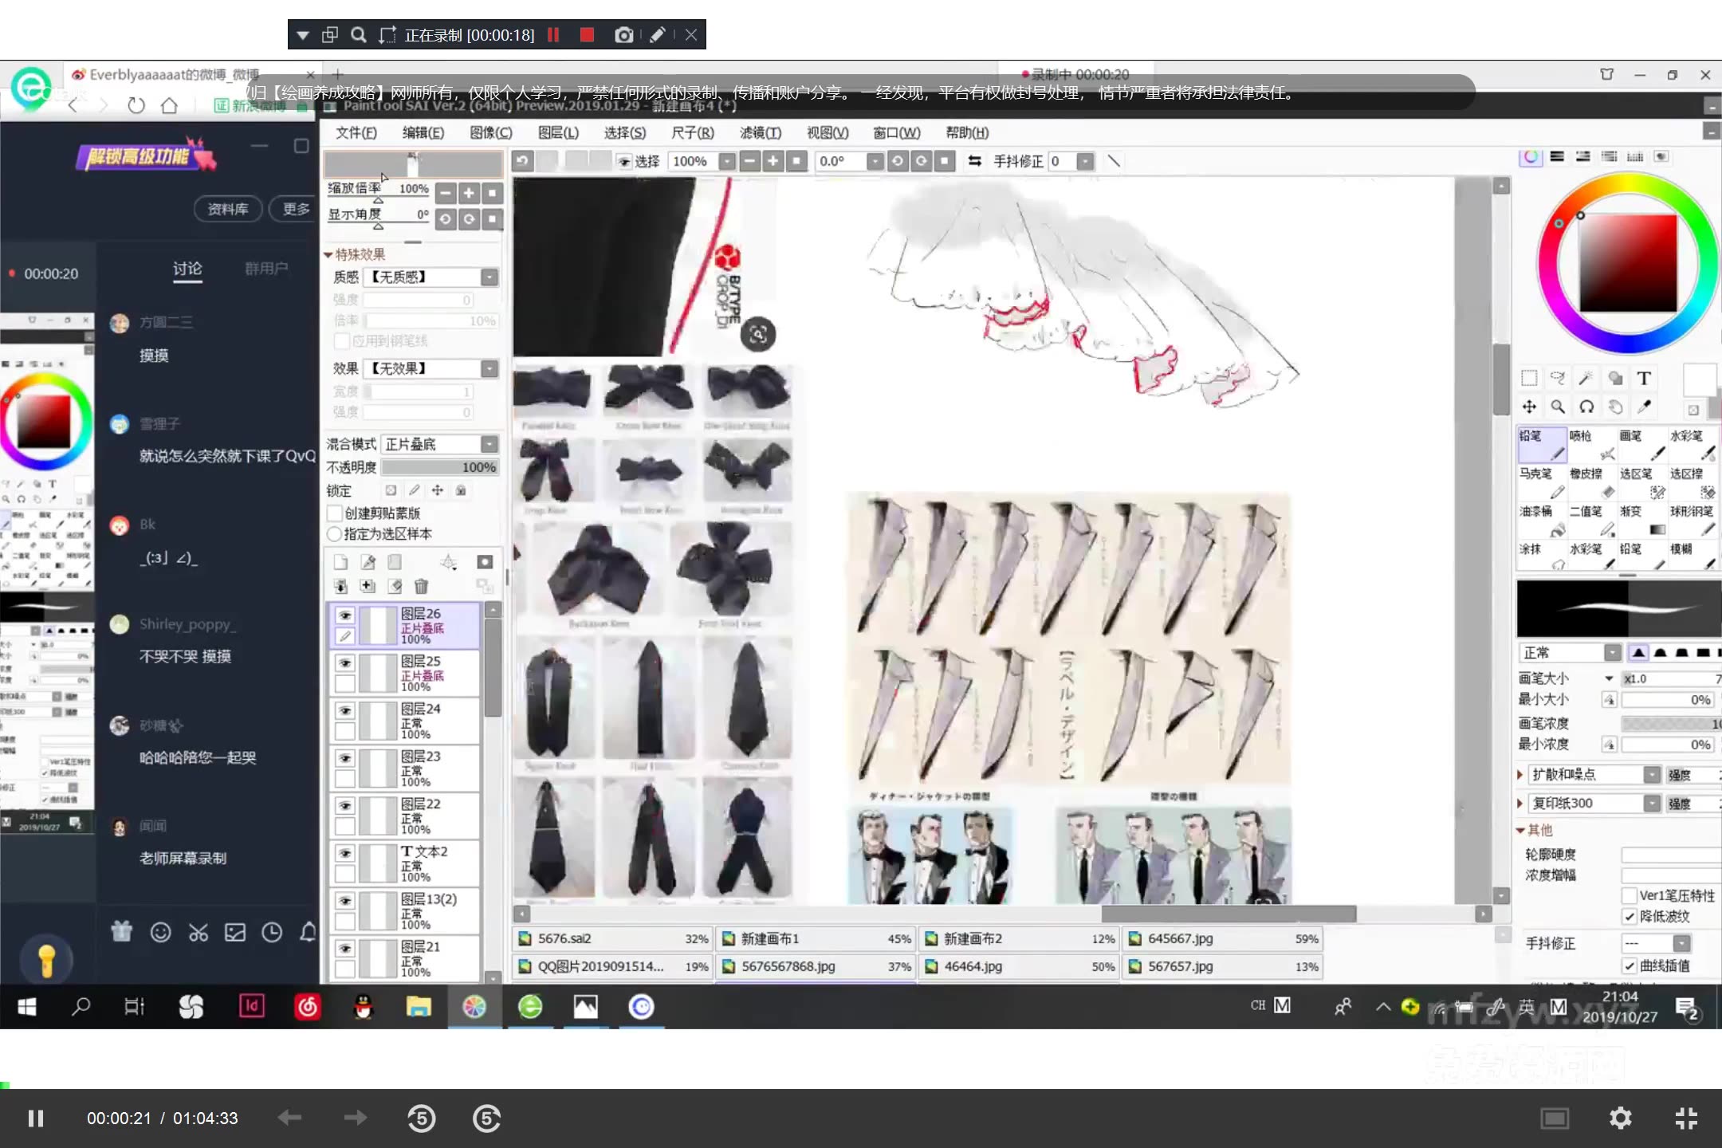Open Windows Start menu

pos(27,1007)
